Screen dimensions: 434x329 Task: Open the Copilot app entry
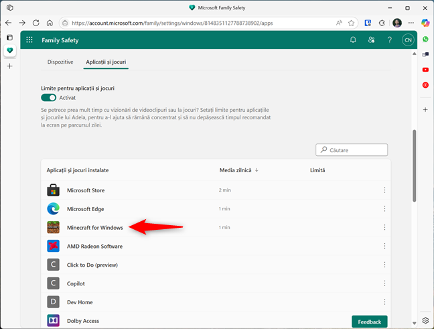point(76,283)
